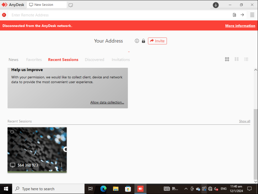Open Windows Start menu

click(6, 189)
